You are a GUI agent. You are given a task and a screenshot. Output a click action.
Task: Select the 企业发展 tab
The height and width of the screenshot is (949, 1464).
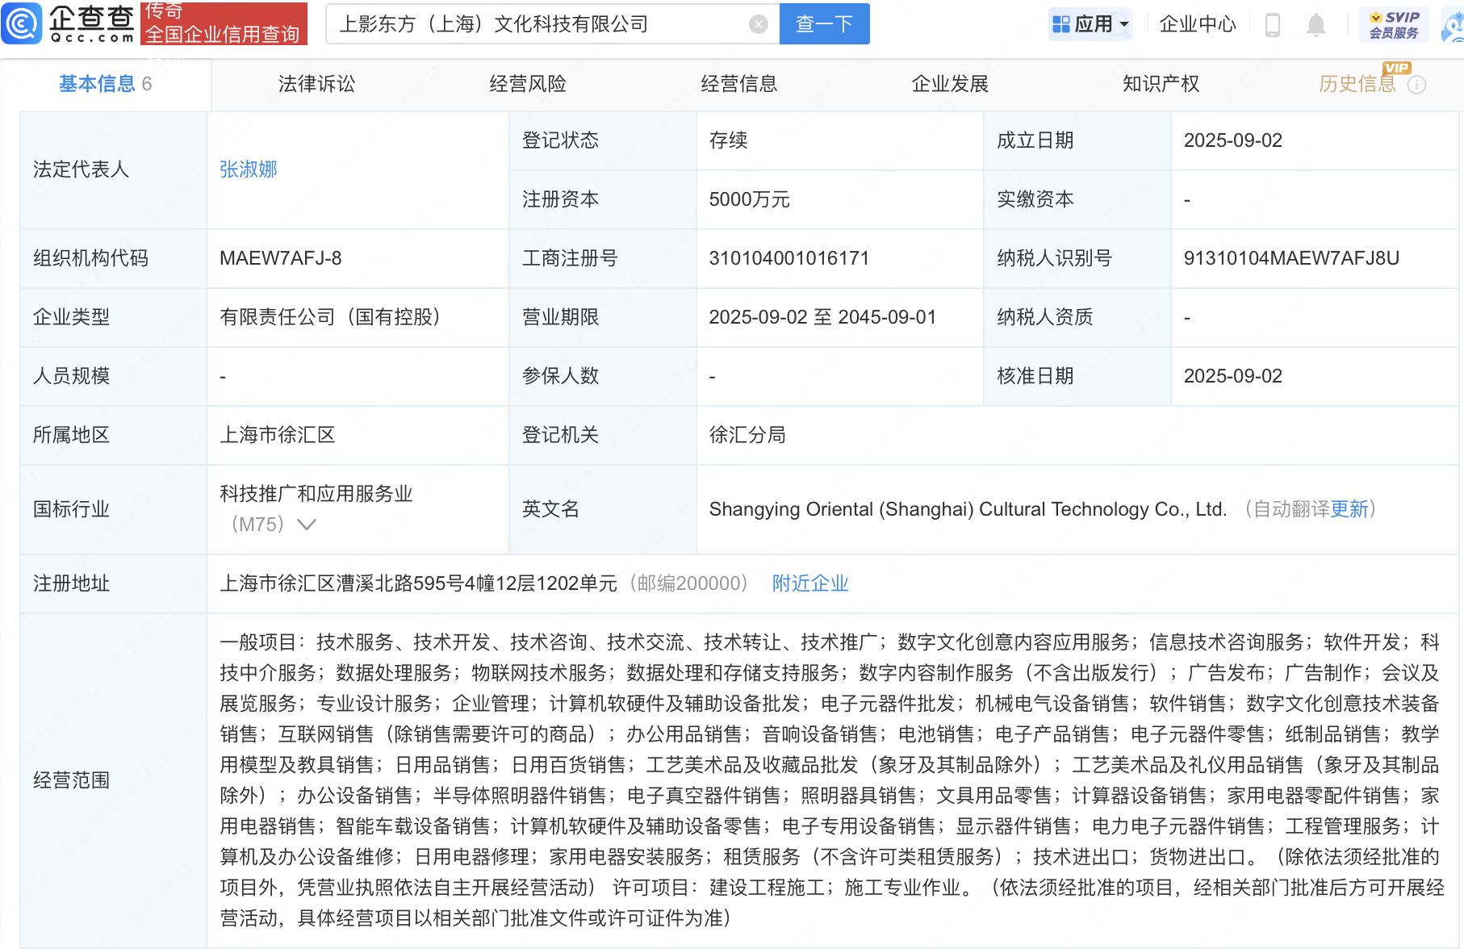[950, 84]
